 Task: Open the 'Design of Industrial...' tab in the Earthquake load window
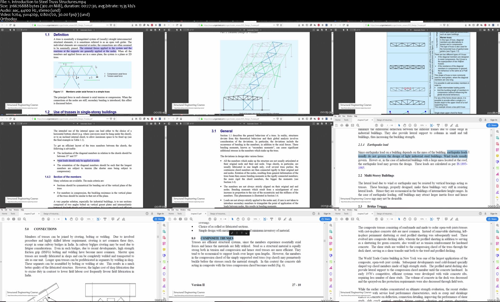point(385,120)
